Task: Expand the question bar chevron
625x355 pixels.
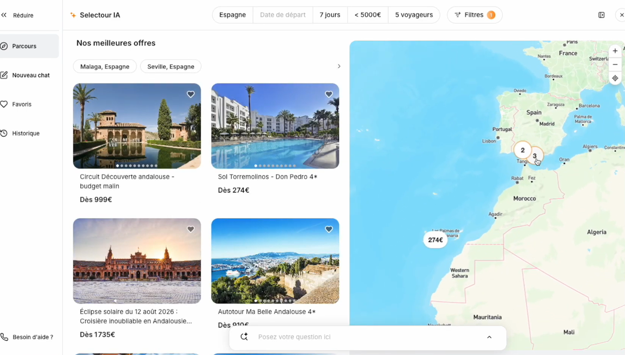Action: pos(489,337)
